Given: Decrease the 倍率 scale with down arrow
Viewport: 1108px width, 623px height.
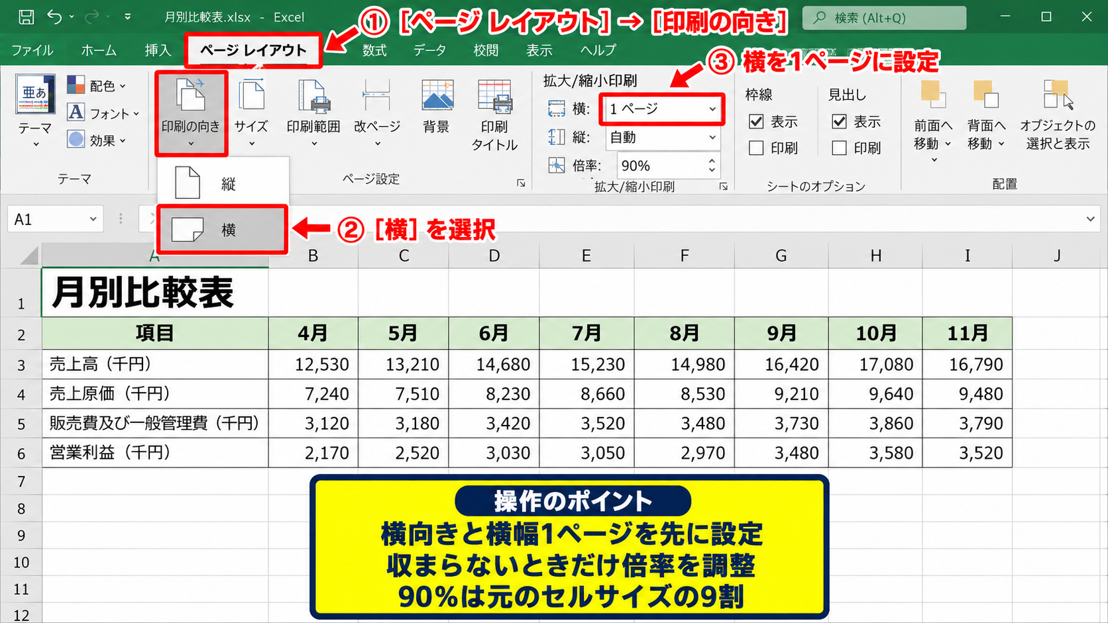Looking at the screenshot, I should pos(712,171).
